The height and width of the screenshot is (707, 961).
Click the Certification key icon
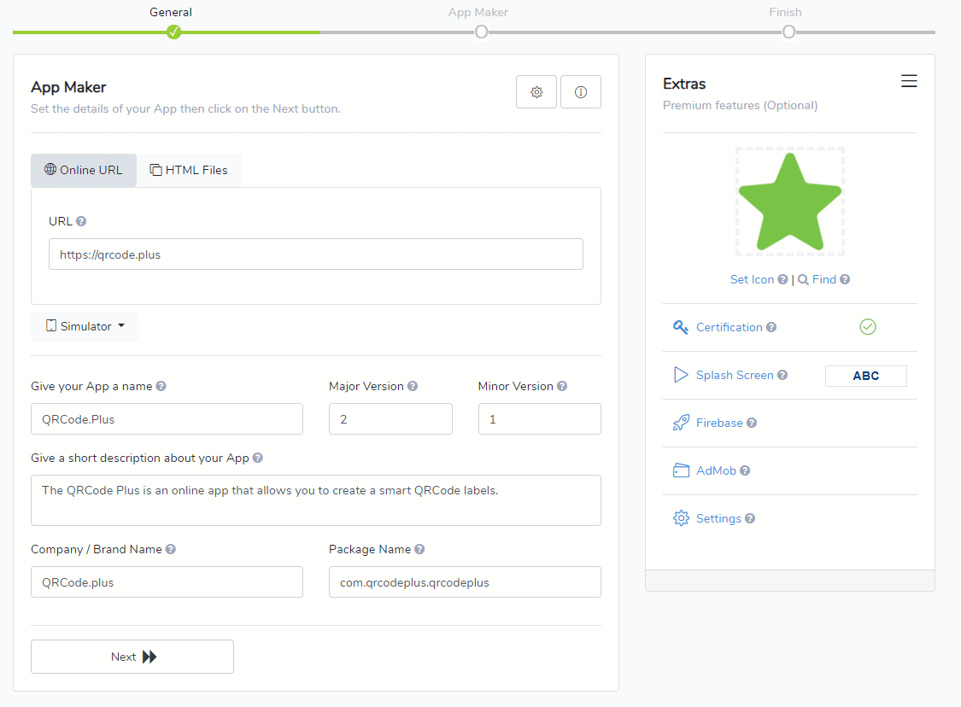click(x=680, y=327)
